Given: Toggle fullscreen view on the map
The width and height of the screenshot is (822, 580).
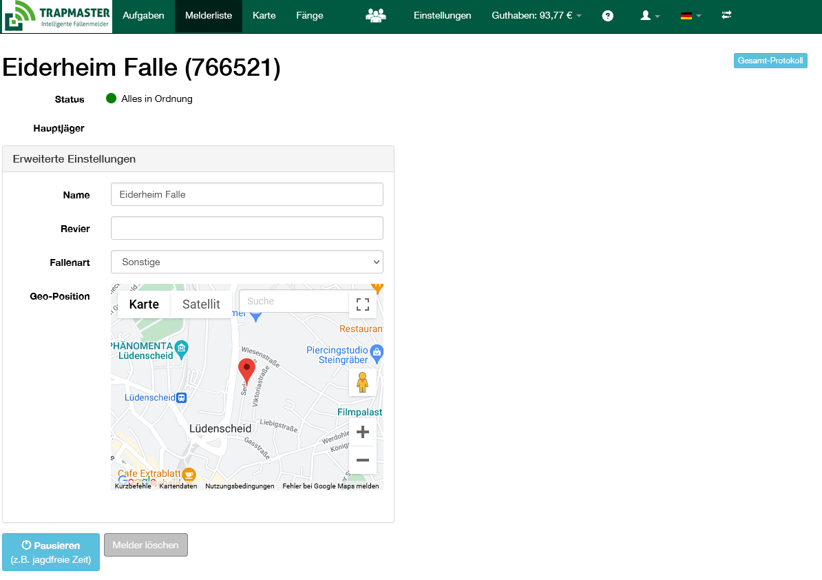Looking at the screenshot, I should [x=363, y=304].
